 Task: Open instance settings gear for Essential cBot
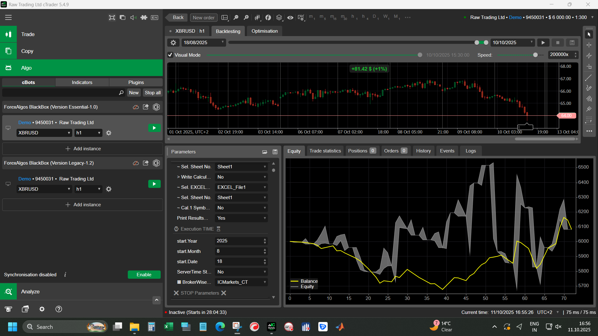(109, 133)
